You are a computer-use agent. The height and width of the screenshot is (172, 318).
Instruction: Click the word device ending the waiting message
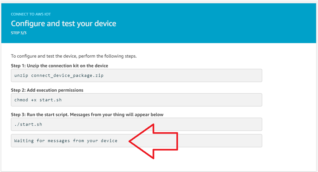(x=109, y=141)
